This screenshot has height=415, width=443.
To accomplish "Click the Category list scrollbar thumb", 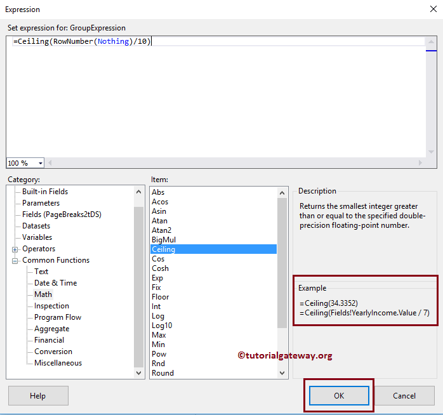I will pos(138,287).
